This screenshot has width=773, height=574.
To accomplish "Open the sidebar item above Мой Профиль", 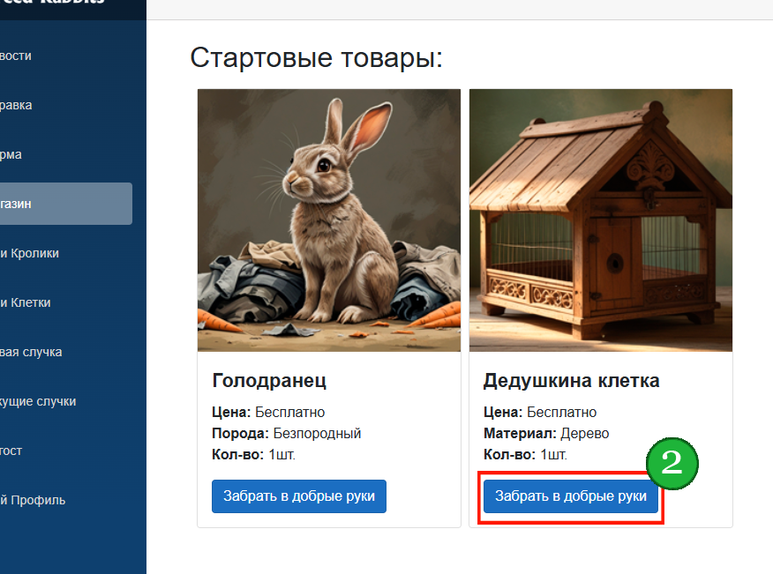I will [x=11, y=451].
